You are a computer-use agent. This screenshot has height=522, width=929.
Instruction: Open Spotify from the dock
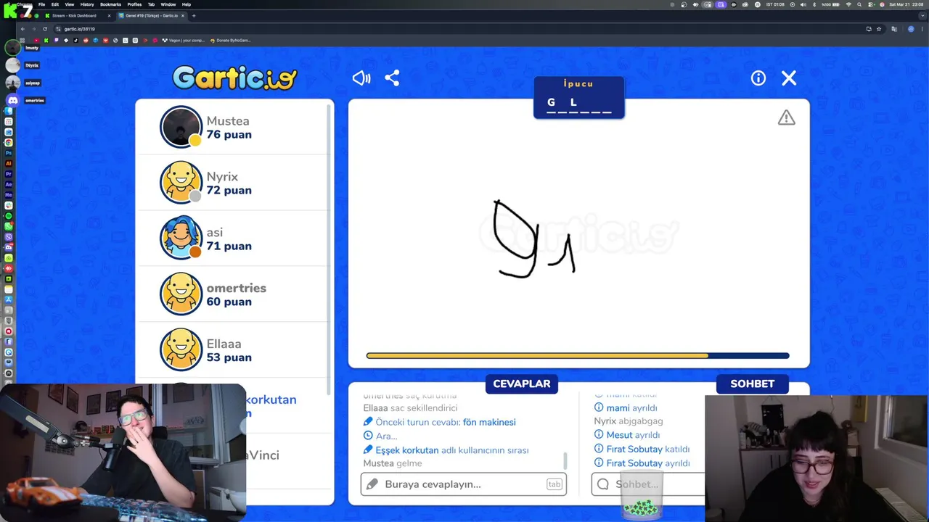coord(9,216)
